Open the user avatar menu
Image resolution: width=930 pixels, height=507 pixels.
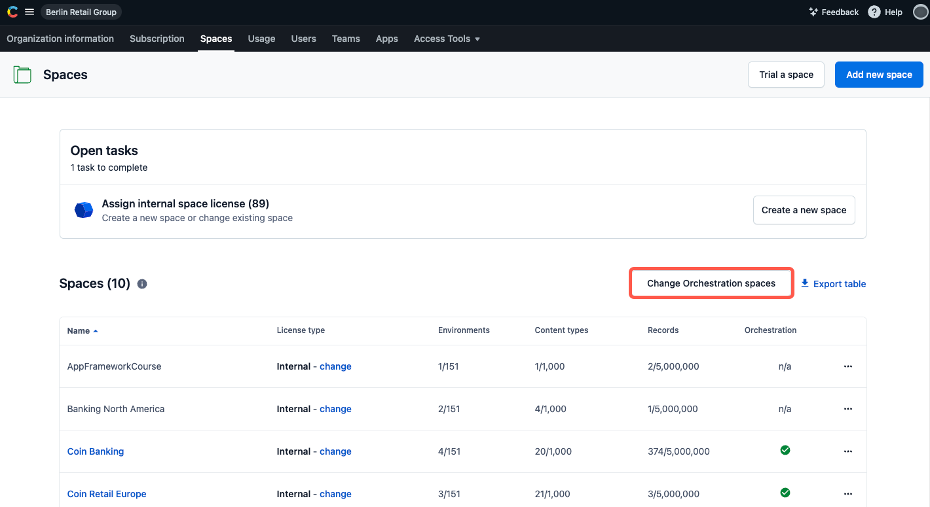tap(920, 12)
